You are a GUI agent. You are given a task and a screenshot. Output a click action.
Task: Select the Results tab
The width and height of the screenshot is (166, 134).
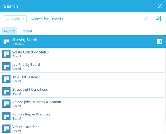(10, 31)
